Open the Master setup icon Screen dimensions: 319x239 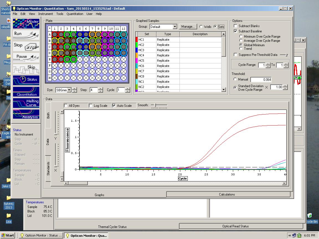tap(26, 24)
